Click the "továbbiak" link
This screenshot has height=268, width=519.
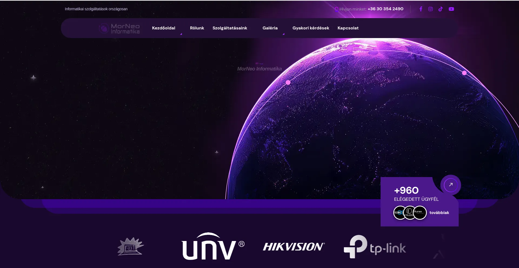439,213
